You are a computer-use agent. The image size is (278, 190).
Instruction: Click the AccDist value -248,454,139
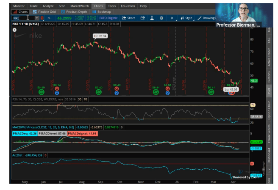33,155
